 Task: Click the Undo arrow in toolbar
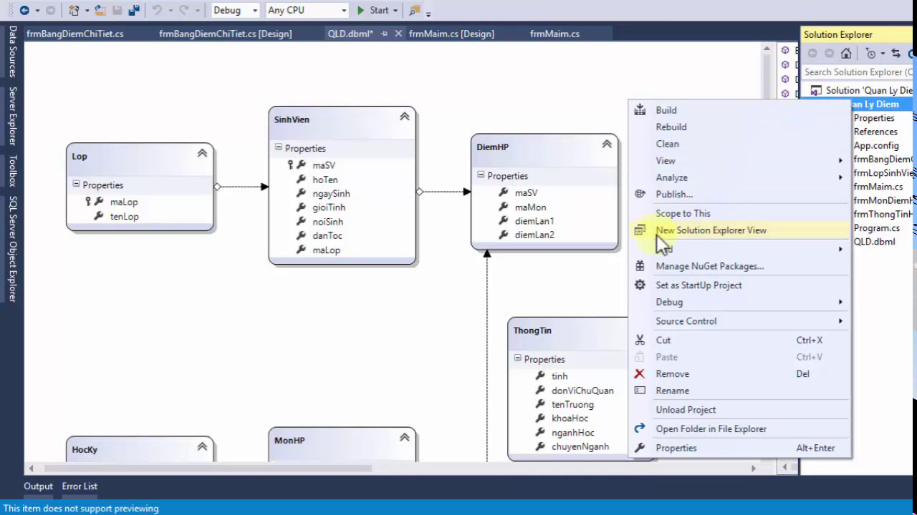157,10
